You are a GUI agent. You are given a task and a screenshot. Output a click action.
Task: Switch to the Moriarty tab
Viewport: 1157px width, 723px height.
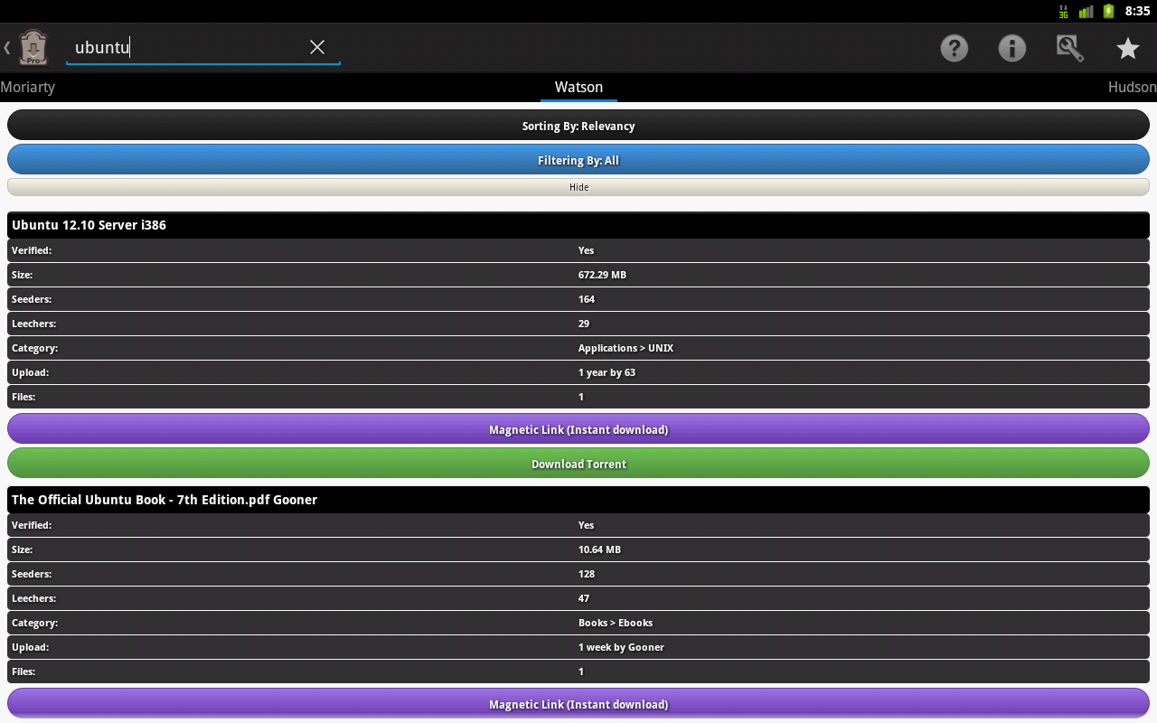[x=28, y=87]
